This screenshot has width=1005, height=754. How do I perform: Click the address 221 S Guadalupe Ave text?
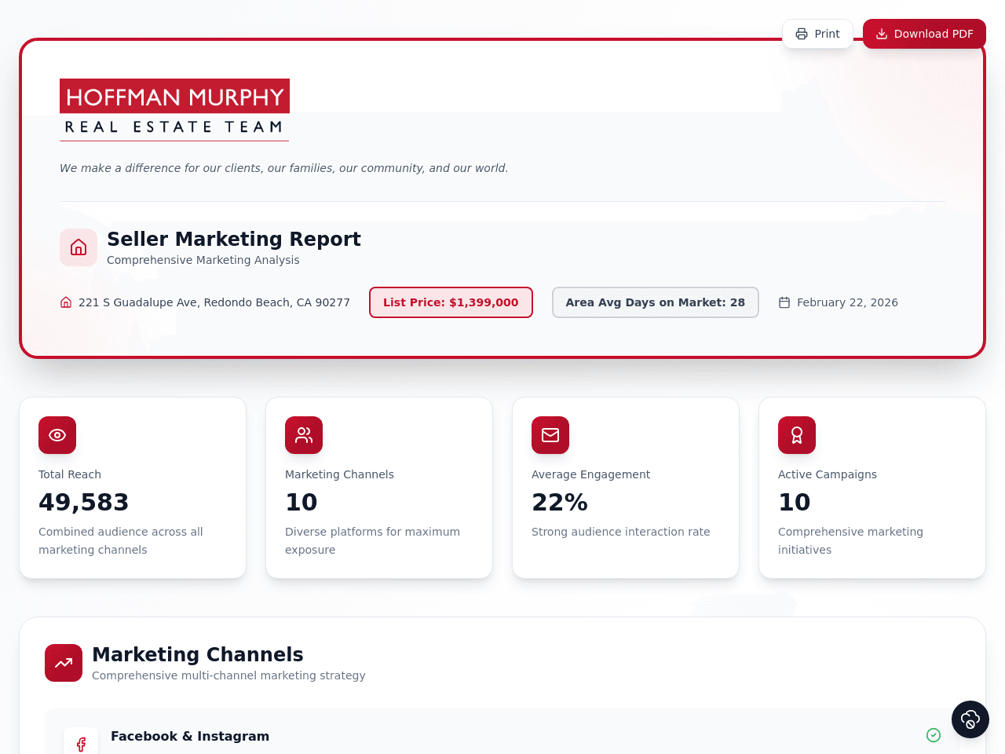pos(214,302)
